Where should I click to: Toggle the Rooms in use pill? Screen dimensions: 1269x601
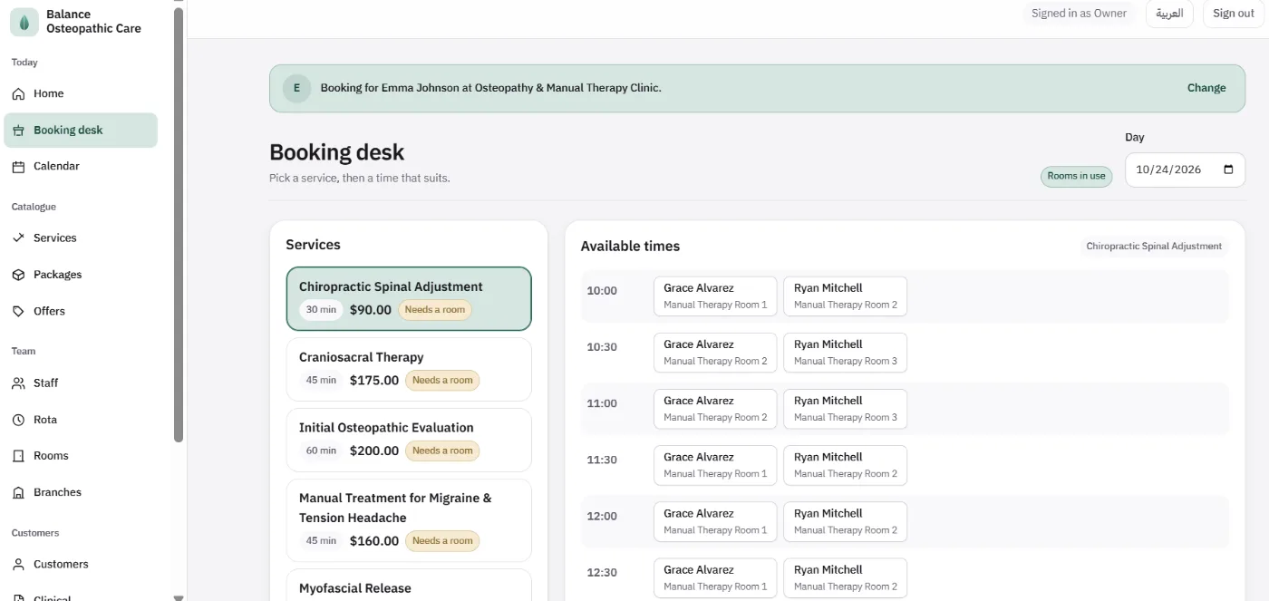(1076, 176)
